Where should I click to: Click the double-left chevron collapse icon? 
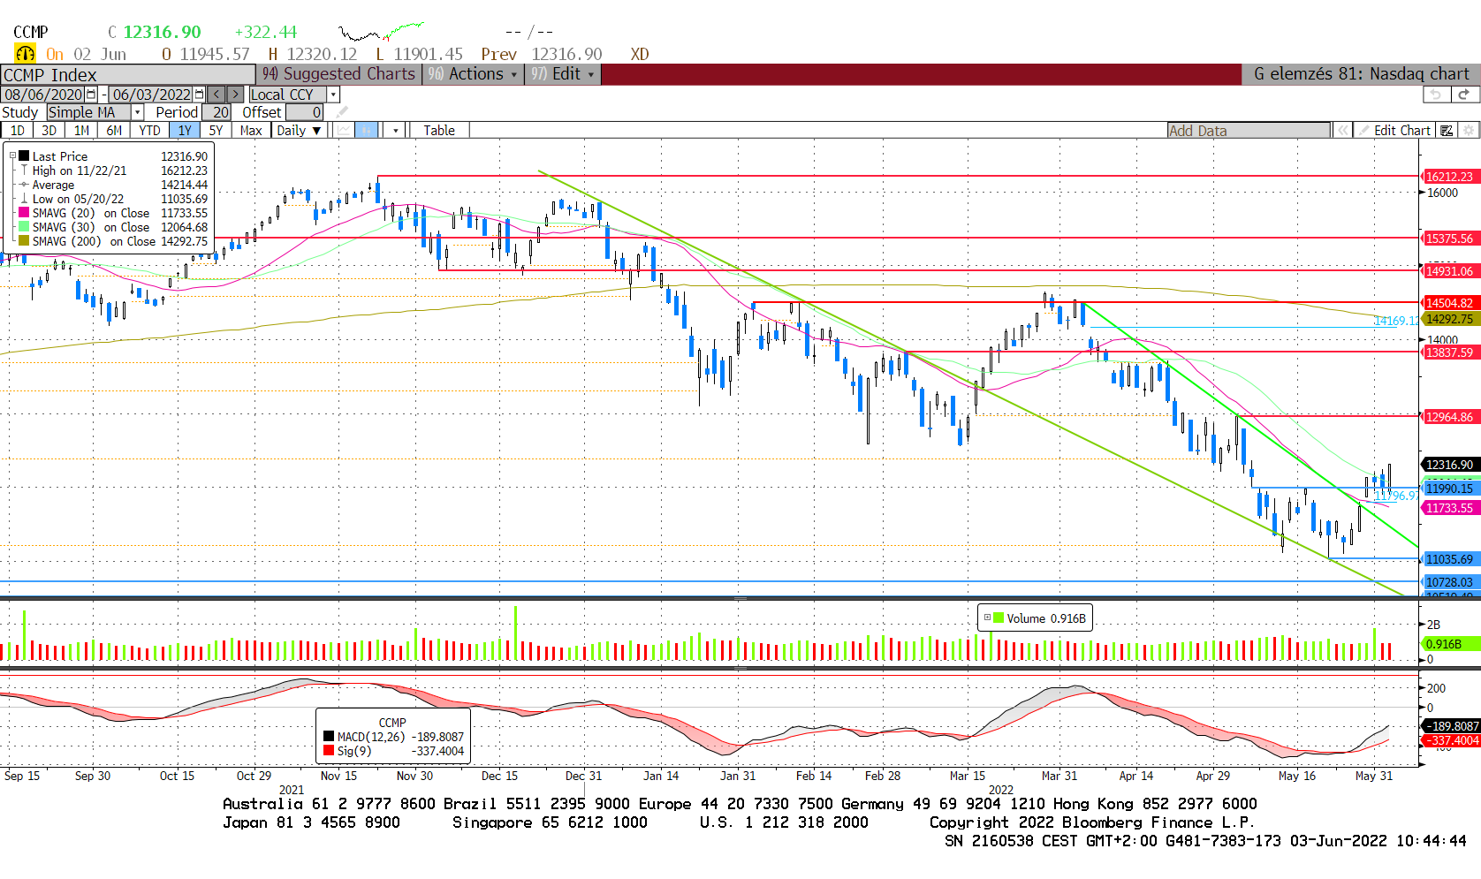(1343, 131)
